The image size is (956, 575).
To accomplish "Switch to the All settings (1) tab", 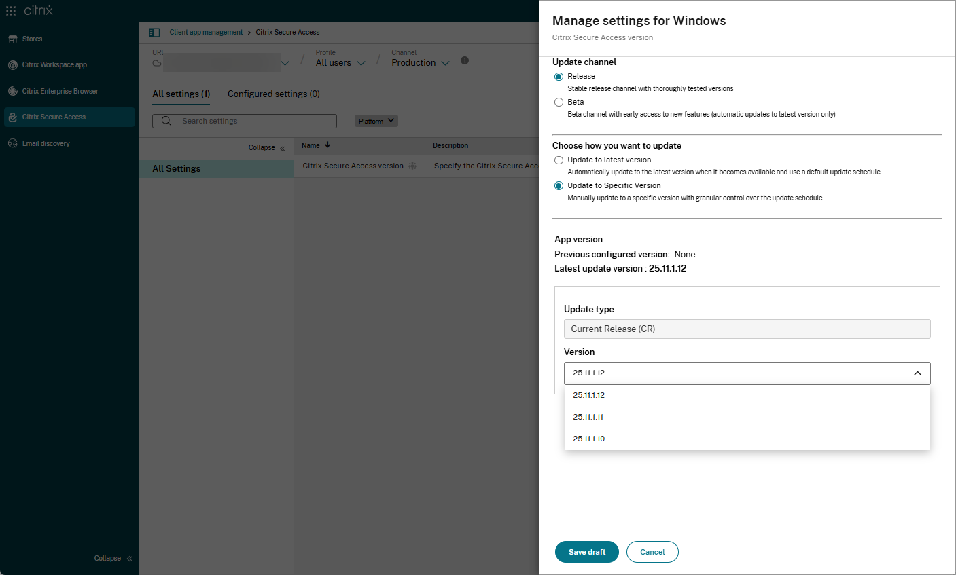I will (x=181, y=94).
